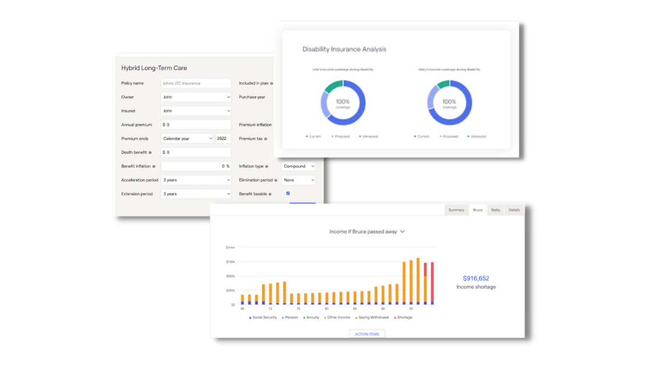The image size is (652, 367).
Task: Click the Shortage legend item
Action: 403,317
